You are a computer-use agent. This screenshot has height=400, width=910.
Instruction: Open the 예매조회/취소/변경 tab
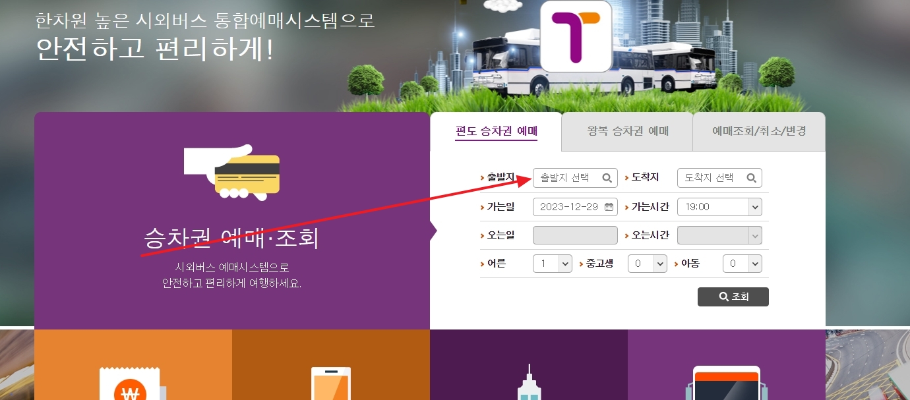tap(758, 131)
